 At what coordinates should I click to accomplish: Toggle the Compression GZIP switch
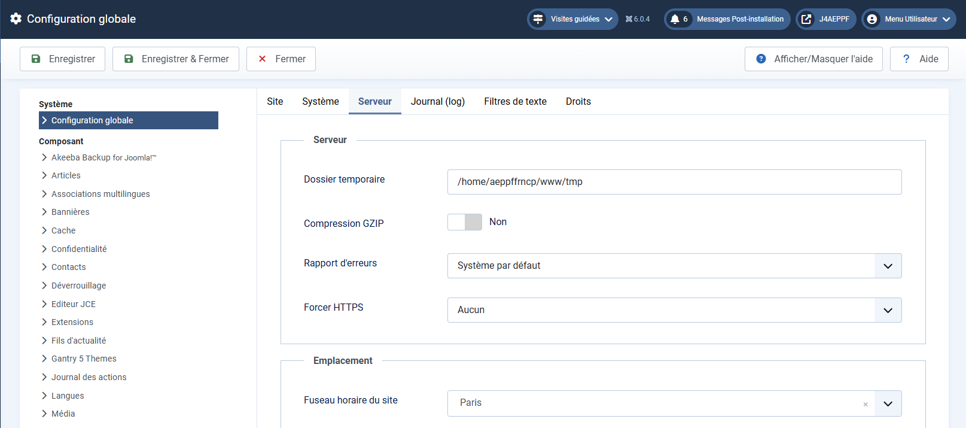465,222
